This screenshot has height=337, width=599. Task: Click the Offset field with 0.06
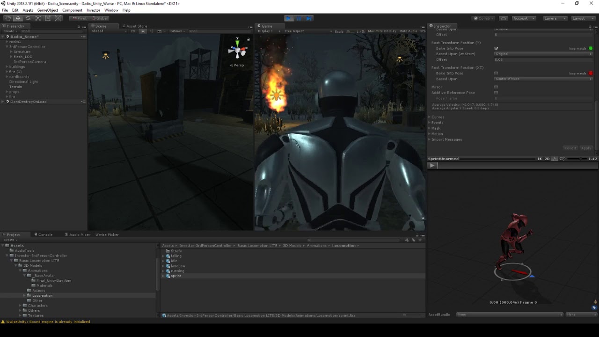[x=543, y=59]
